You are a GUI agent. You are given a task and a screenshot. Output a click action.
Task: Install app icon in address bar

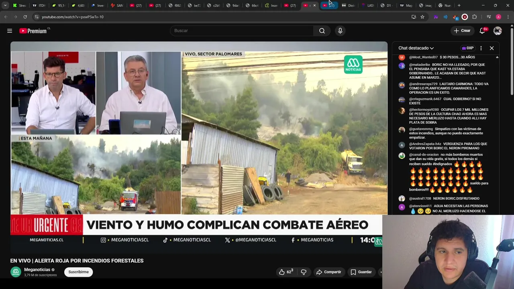414,17
